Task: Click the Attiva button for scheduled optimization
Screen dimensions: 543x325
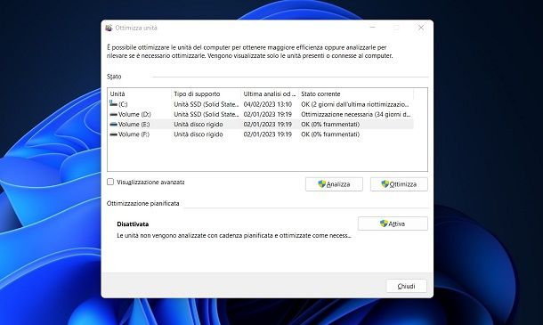Action: click(393, 223)
